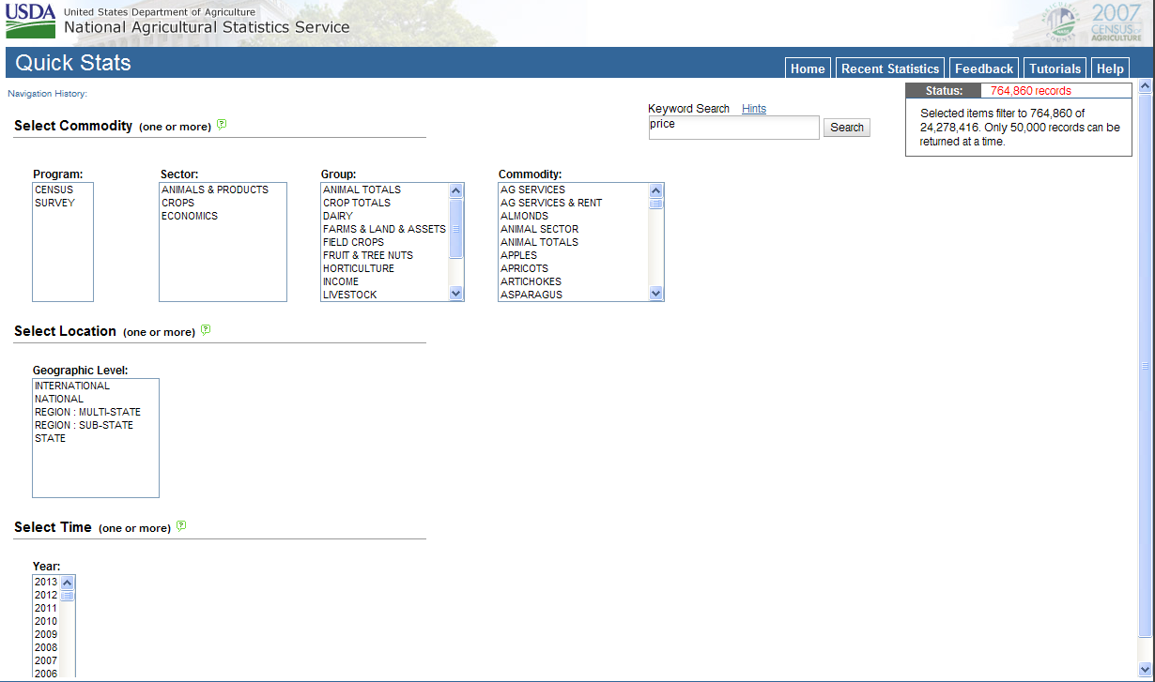Choose CROPS in the Sector list
Image resolution: width=1155 pixels, height=682 pixels.
(x=223, y=203)
